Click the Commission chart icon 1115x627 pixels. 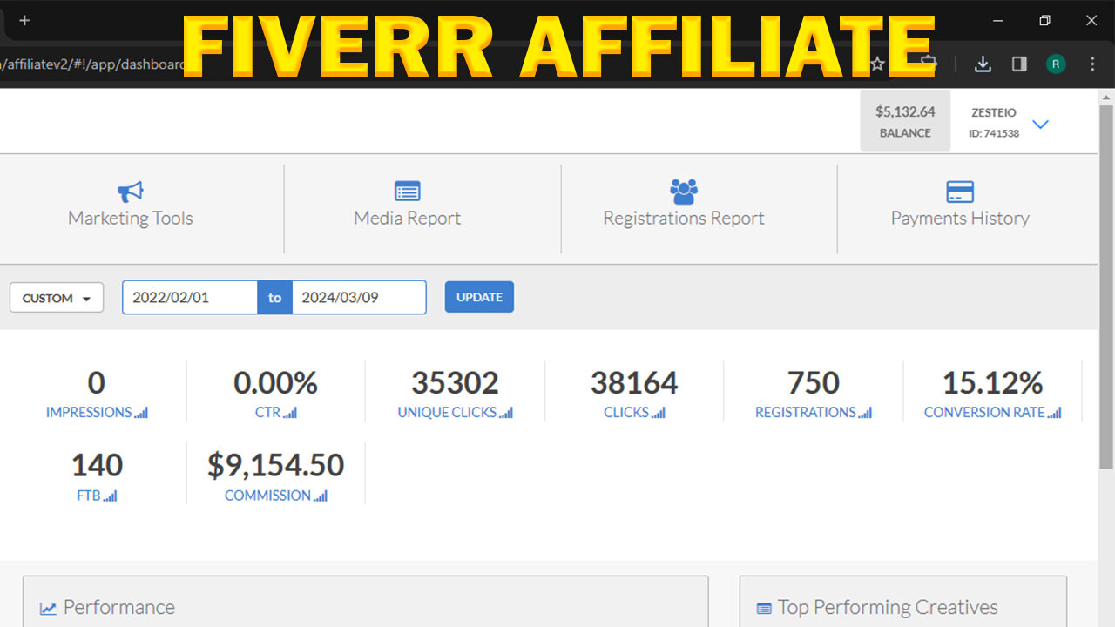coord(321,496)
